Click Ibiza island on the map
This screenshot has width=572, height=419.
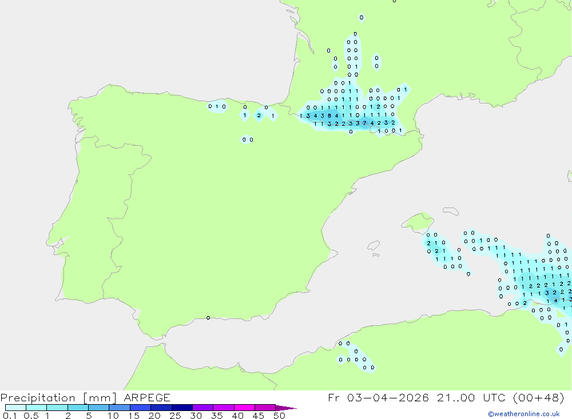[x=374, y=246]
